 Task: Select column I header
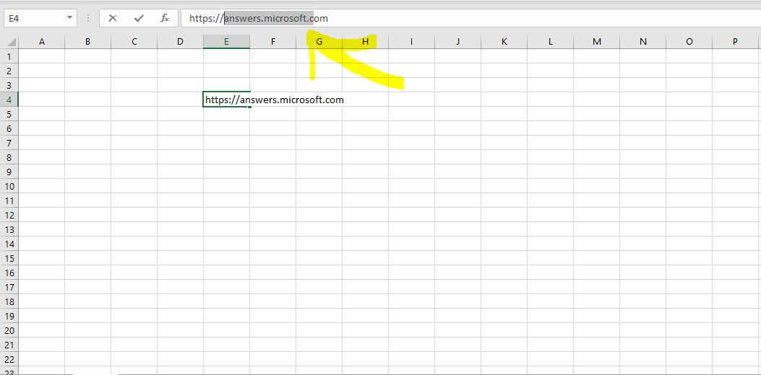411,42
